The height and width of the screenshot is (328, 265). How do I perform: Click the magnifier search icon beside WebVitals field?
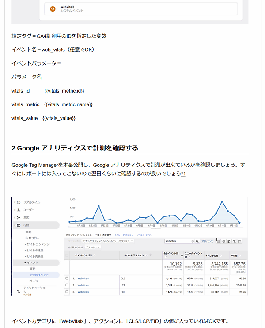(197, 241)
